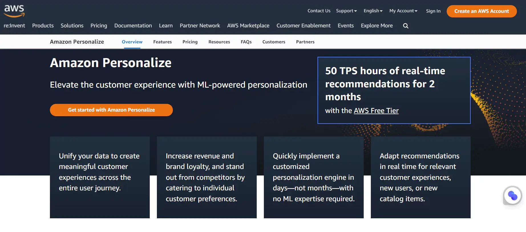Click the Amazon Personalize hero heading
Screen dimensions: 526x232
point(111,63)
